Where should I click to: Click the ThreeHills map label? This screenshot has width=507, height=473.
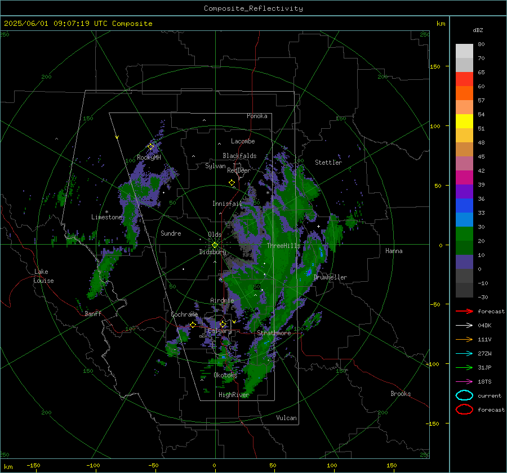tap(283, 246)
